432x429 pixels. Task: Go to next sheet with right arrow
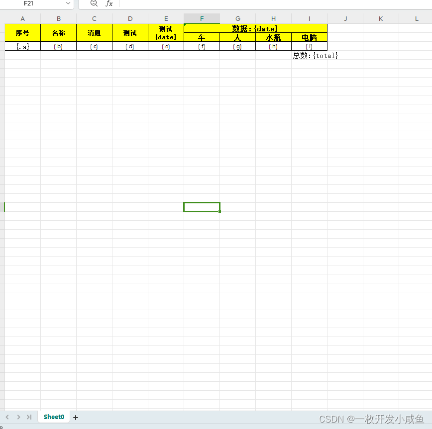pos(18,417)
